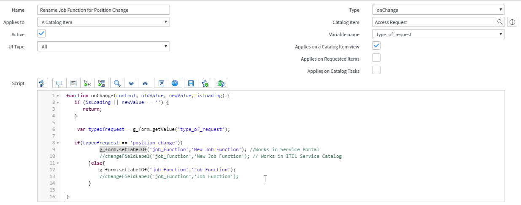Click the Catalog item input field
Image resolution: width=521 pixels, height=205 pixels.
[433, 22]
